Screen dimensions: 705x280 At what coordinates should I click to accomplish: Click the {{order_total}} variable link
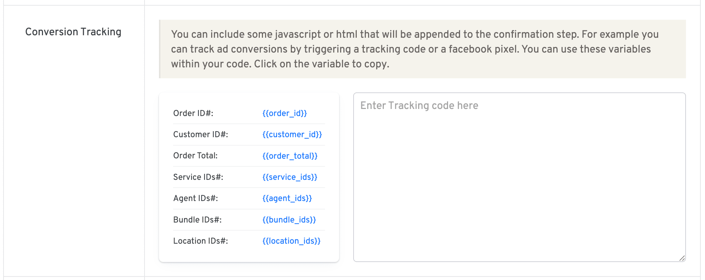290,156
